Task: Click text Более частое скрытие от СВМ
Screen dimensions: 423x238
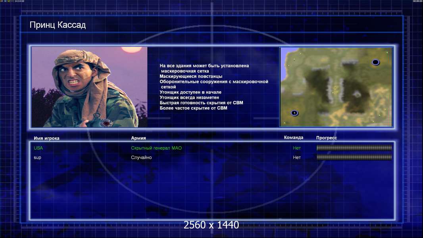Action: click(x=193, y=108)
